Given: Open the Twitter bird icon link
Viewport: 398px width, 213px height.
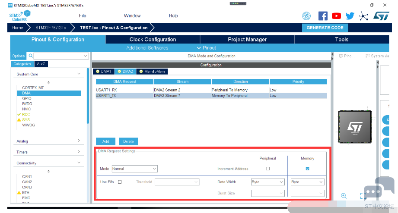Looking at the screenshot, I should 350,16.
